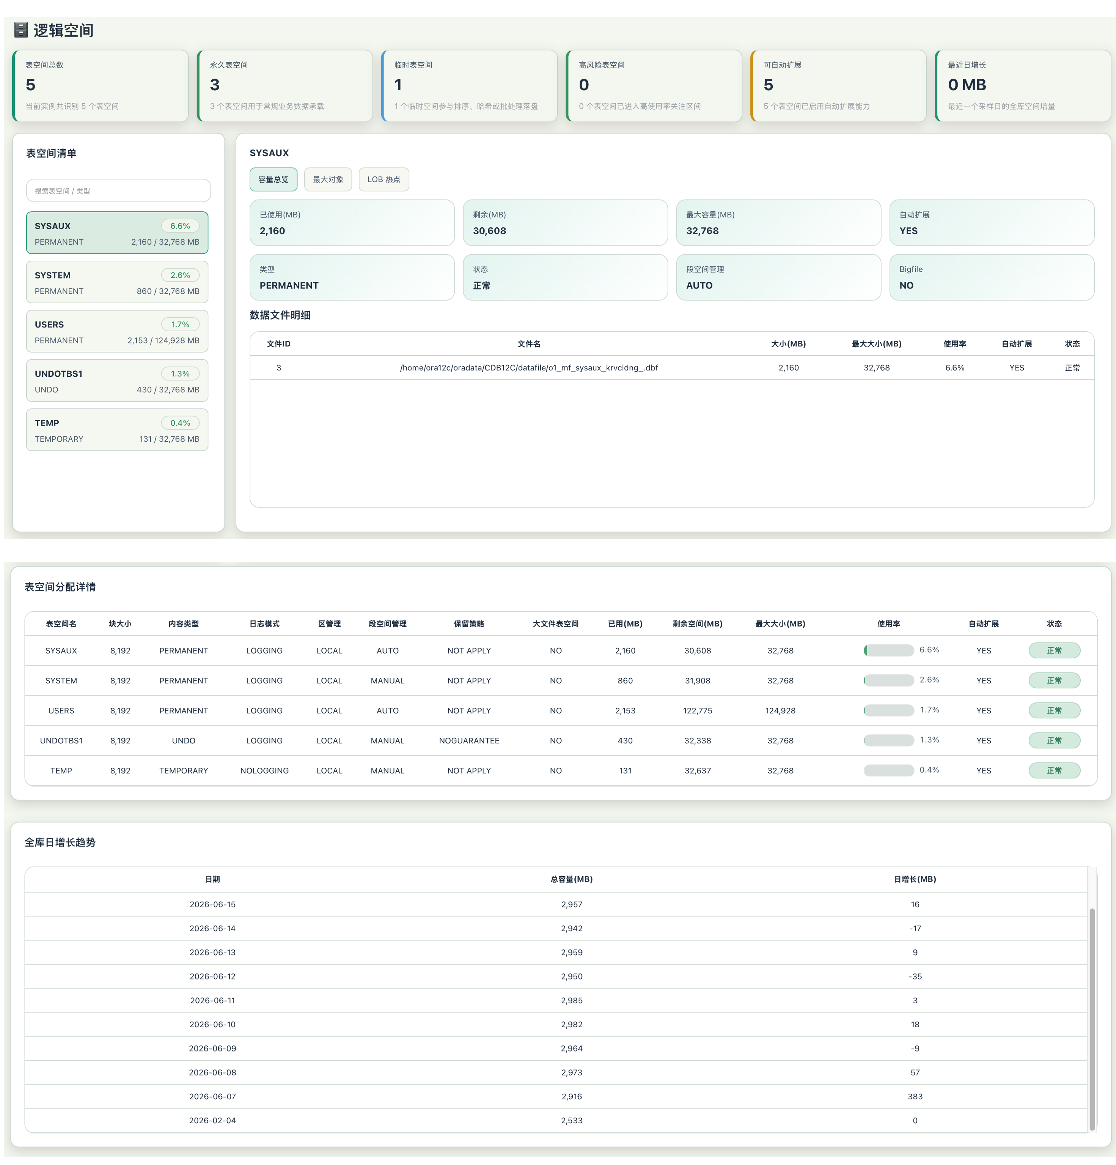Select the 容量总览 tab
The width and height of the screenshot is (1116, 1165).
tap(273, 179)
